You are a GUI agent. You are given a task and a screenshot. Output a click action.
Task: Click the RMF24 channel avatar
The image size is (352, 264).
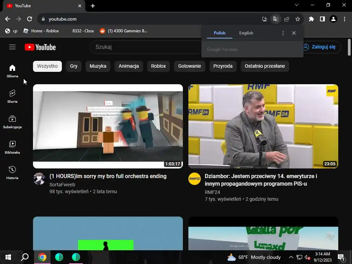tap(195, 179)
